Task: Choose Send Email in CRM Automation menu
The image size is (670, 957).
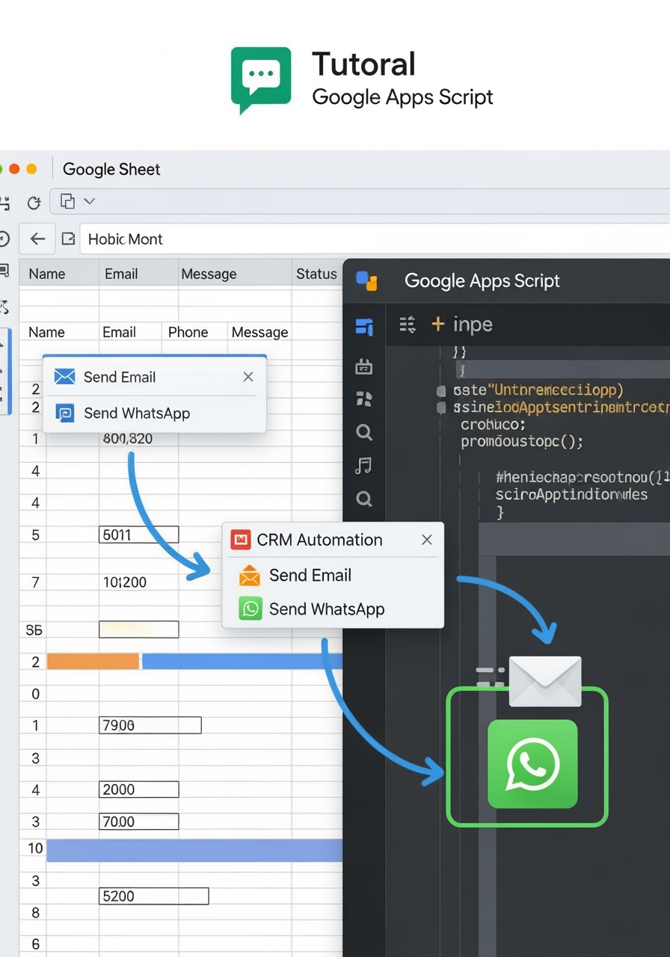Action: (x=310, y=575)
